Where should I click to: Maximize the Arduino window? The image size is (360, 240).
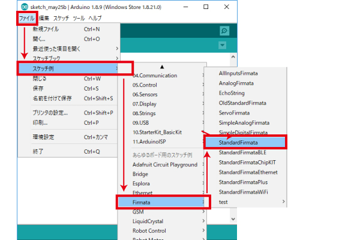click(x=206, y=7)
